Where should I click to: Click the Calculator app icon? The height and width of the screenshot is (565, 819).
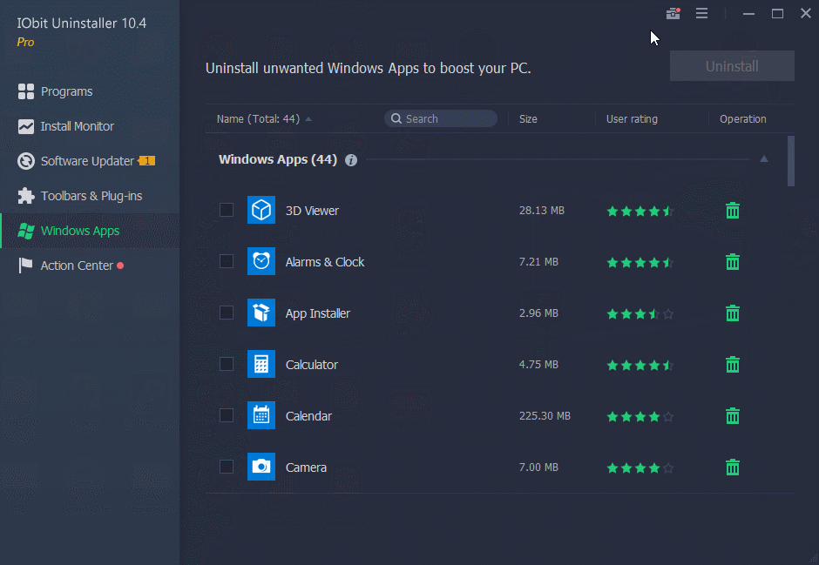261,364
